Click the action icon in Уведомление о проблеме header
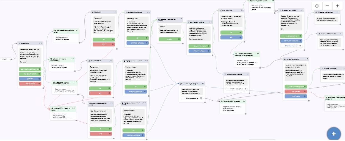 click(221, 101)
